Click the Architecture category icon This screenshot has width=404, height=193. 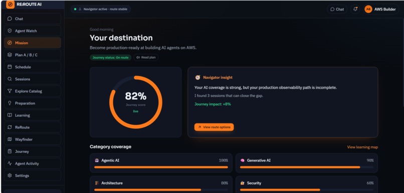pyautogui.click(x=97, y=183)
